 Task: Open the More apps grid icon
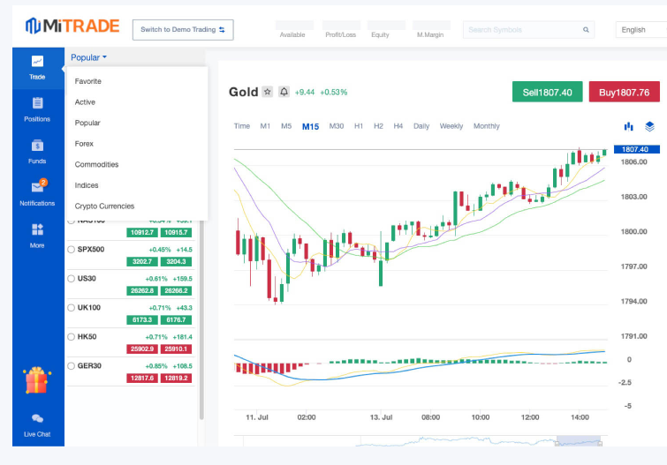[x=37, y=234]
